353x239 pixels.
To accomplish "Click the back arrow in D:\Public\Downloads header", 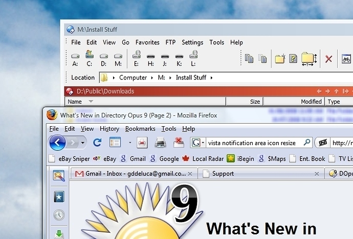I will point(319,91).
